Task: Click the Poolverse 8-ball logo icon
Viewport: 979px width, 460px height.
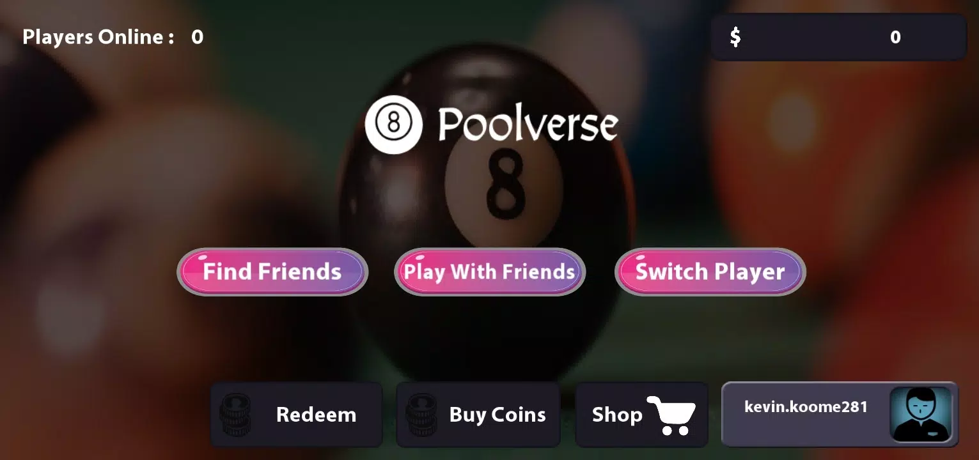Action: pyautogui.click(x=393, y=125)
